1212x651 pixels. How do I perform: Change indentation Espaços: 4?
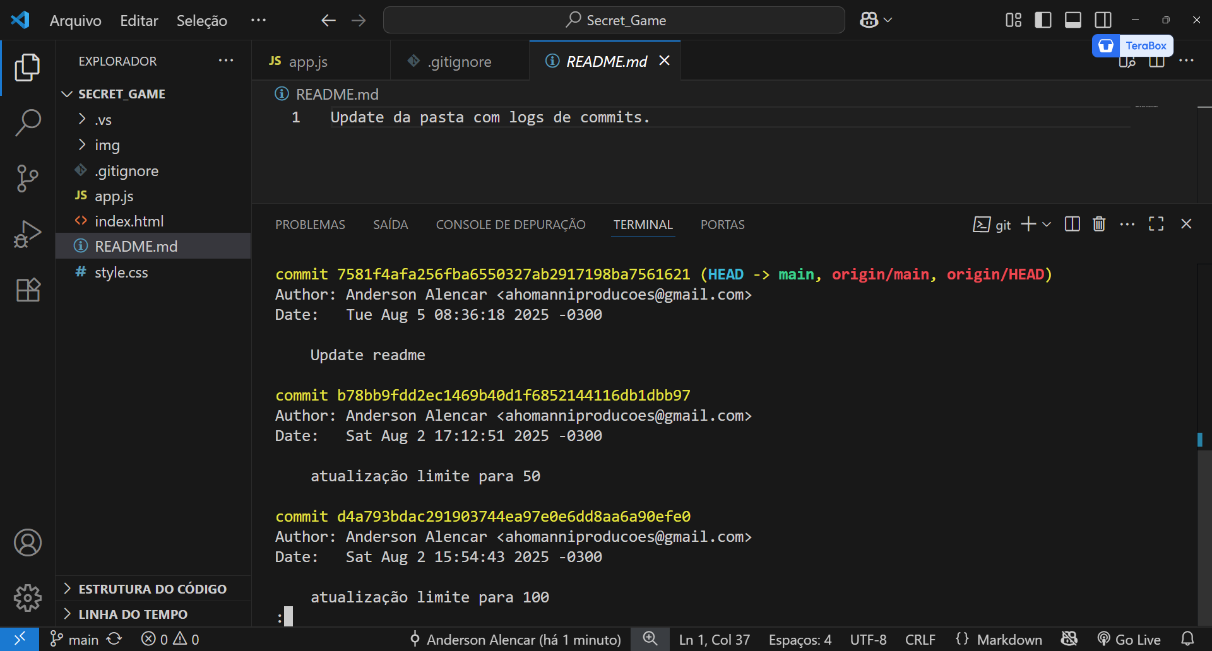click(800, 640)
